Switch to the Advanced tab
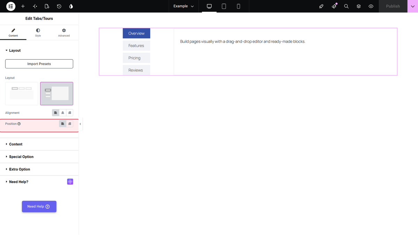418x235 pixels. [64, 33]
